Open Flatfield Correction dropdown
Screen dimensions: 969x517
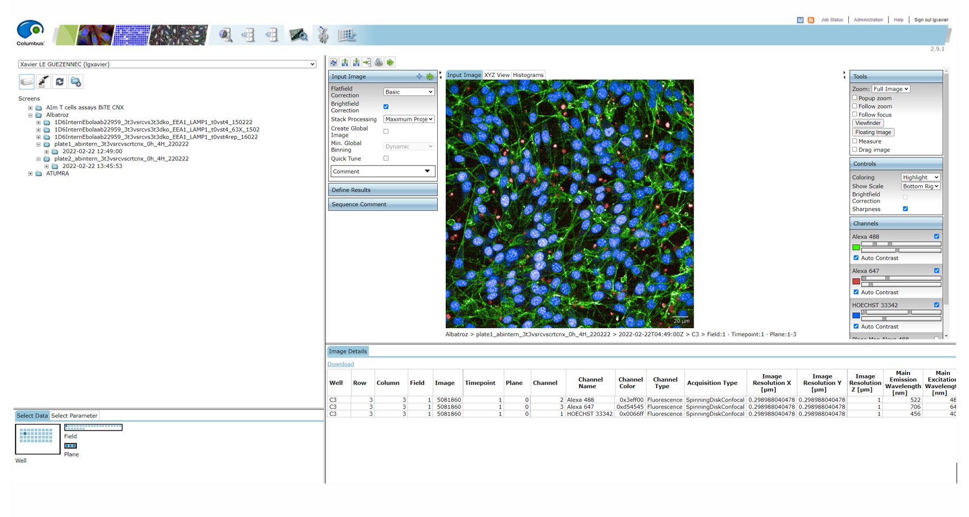(x=408, y=92)
